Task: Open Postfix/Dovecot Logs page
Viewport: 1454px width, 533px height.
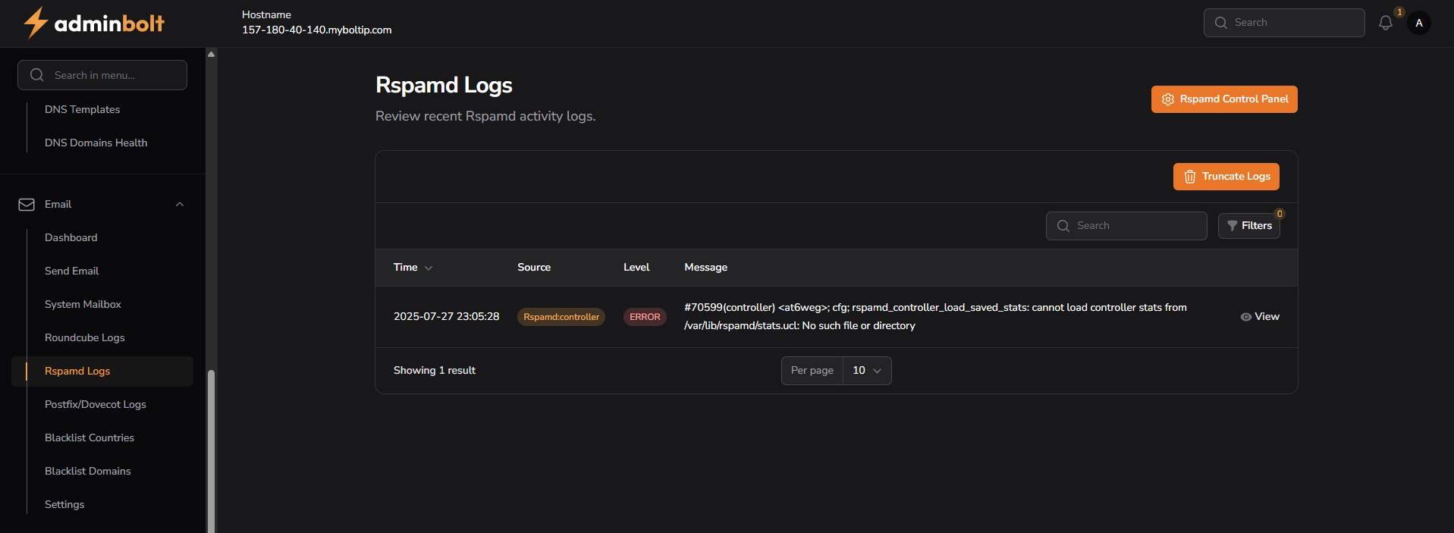Action: coord(95,404)
